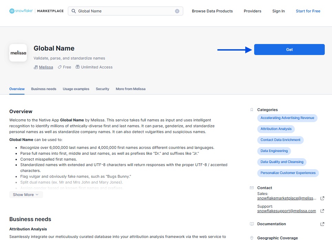This screenshot has height=240, width=332.
Task: Click the envelope icon beside Contact
Action: (x=251, y=188)
